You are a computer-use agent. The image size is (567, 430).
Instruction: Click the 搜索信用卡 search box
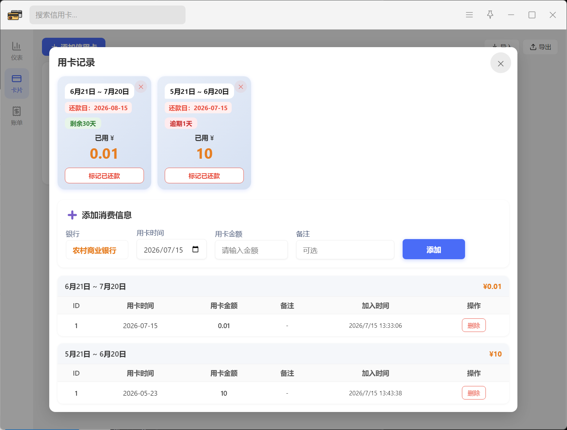click(108, 15)
